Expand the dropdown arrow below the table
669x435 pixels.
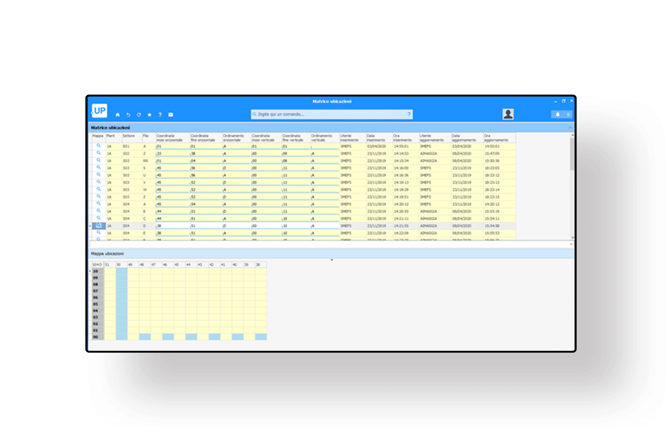pos(571,244)
